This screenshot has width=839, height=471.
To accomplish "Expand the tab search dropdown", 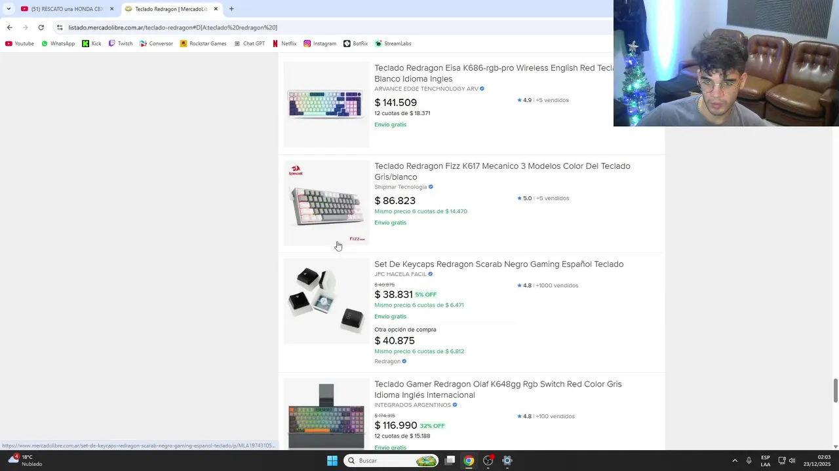I will pyautogui.click(x=9, y=9).
